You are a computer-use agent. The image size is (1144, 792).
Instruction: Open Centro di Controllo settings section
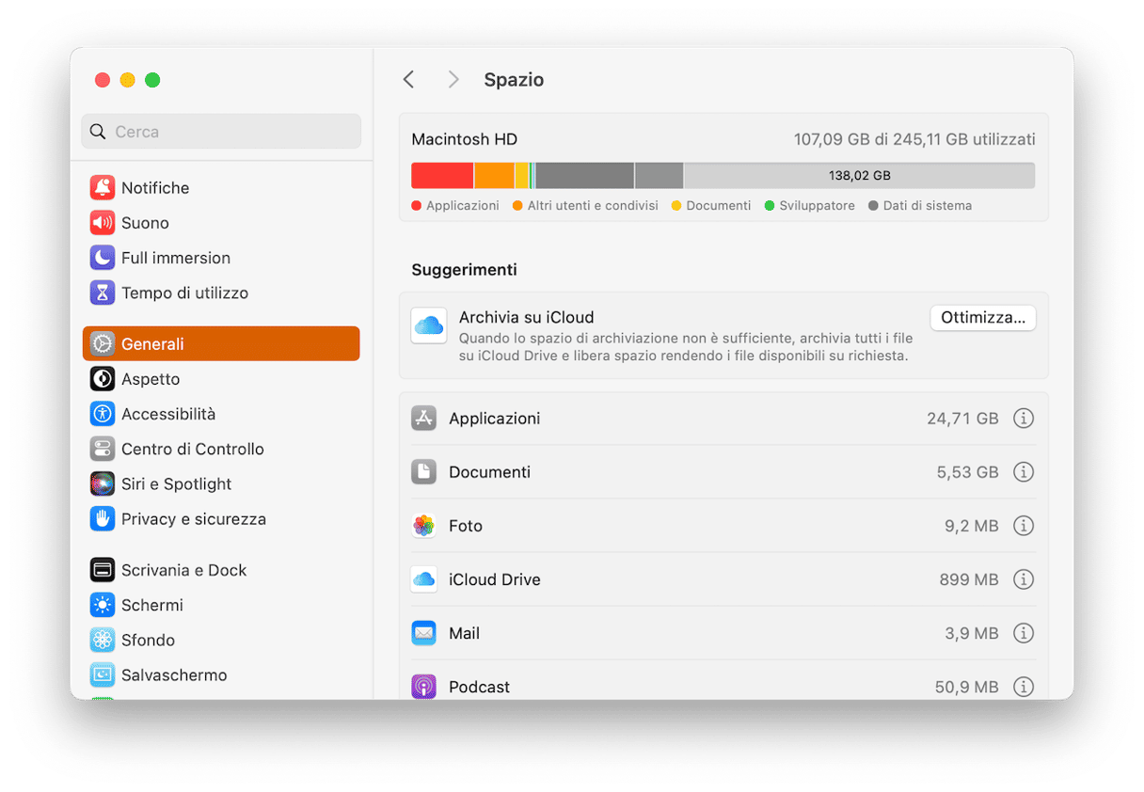(x=192, y=449)
